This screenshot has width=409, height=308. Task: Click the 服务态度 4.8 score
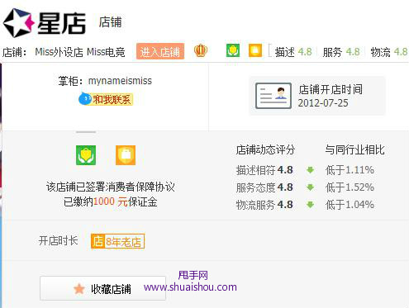264,187
